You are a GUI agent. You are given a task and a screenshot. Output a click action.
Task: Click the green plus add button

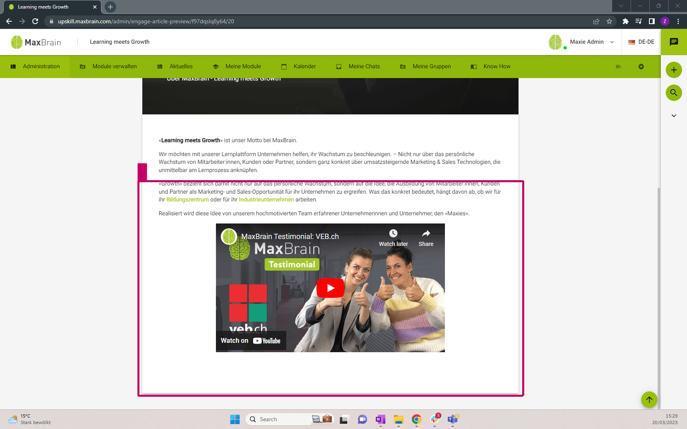(674, 70)
